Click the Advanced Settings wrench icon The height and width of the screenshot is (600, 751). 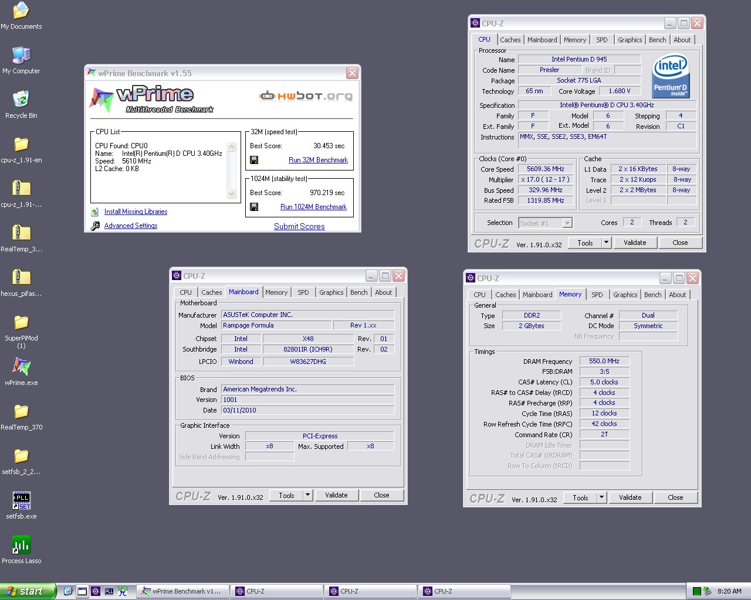95,226
